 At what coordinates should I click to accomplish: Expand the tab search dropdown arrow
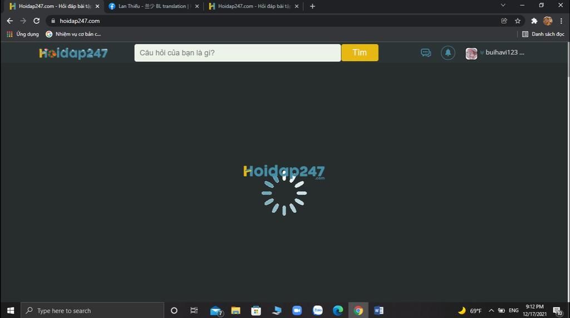(x=503, y=5)
